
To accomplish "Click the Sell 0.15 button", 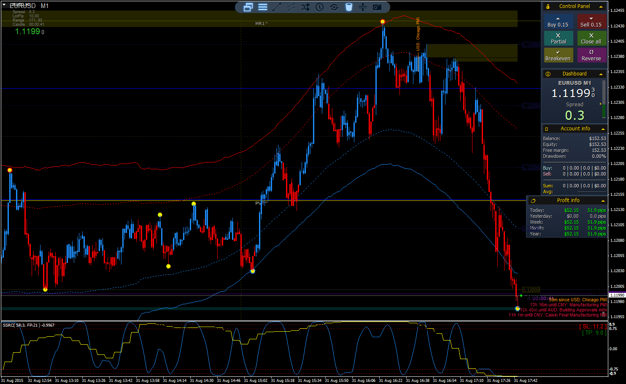I will tap(591, 22).
